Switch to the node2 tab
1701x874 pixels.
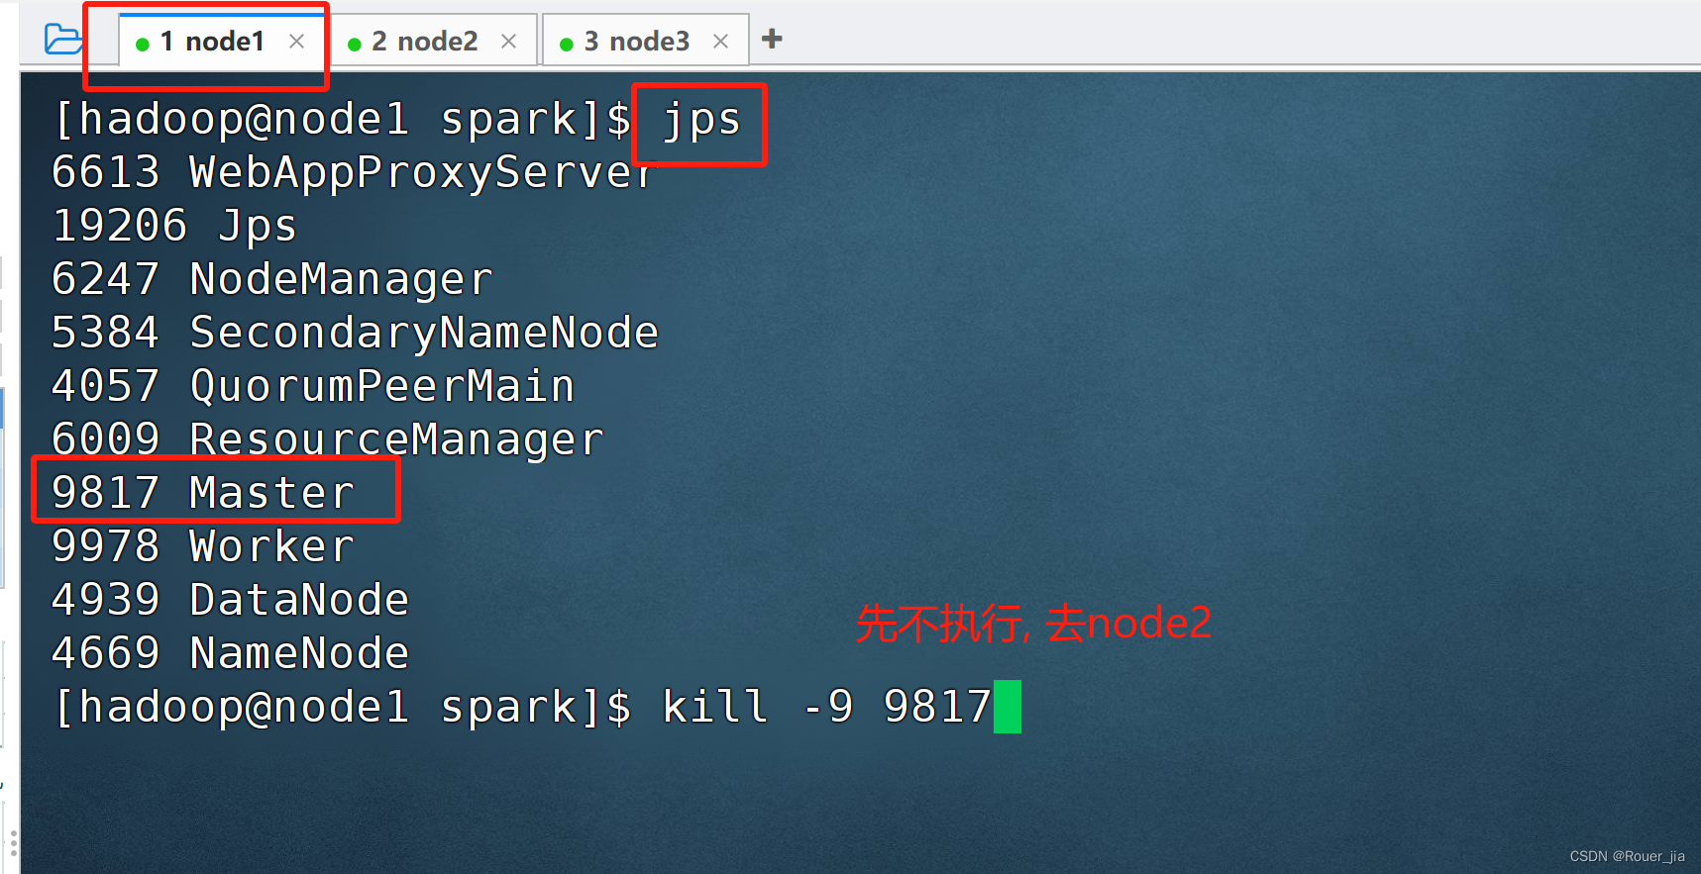click(434, 41)
